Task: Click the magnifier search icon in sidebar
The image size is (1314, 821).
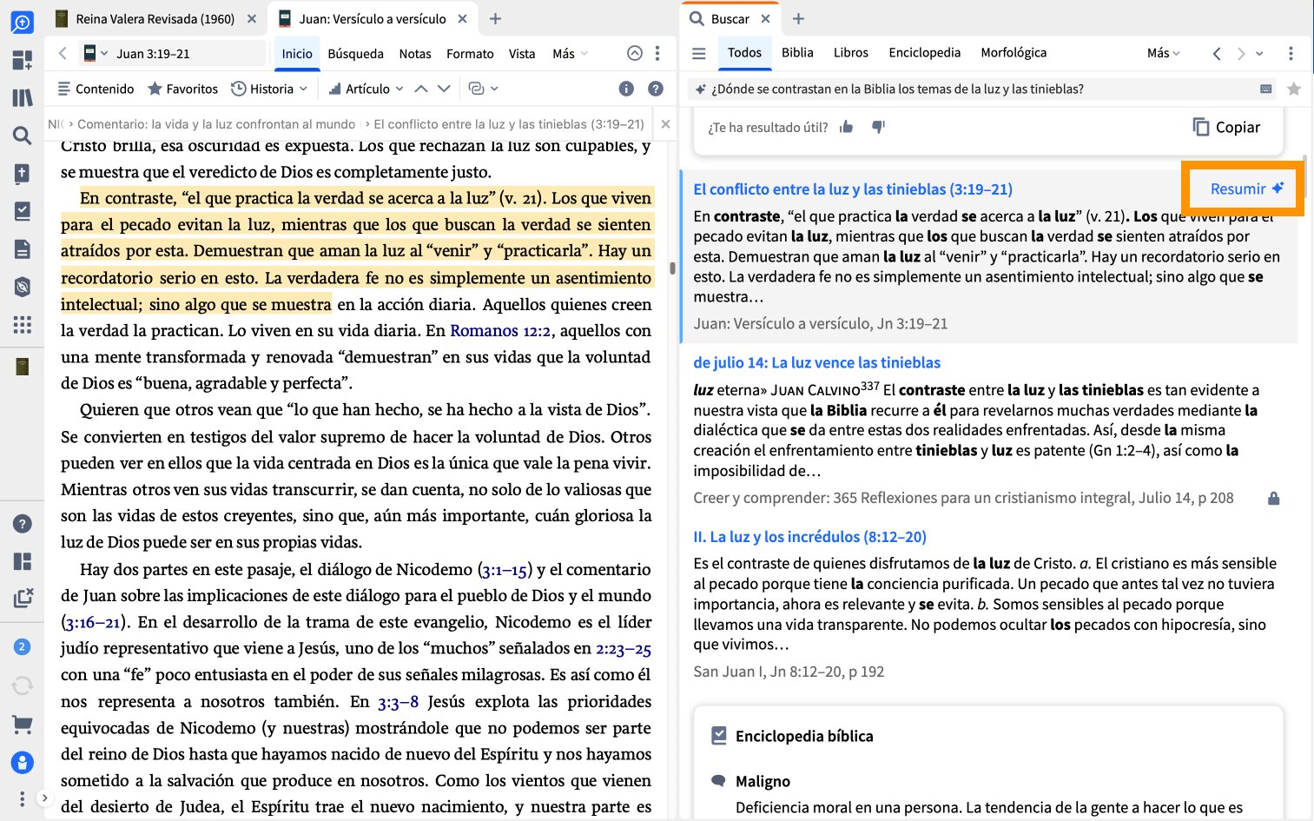Action: (22, 135)
